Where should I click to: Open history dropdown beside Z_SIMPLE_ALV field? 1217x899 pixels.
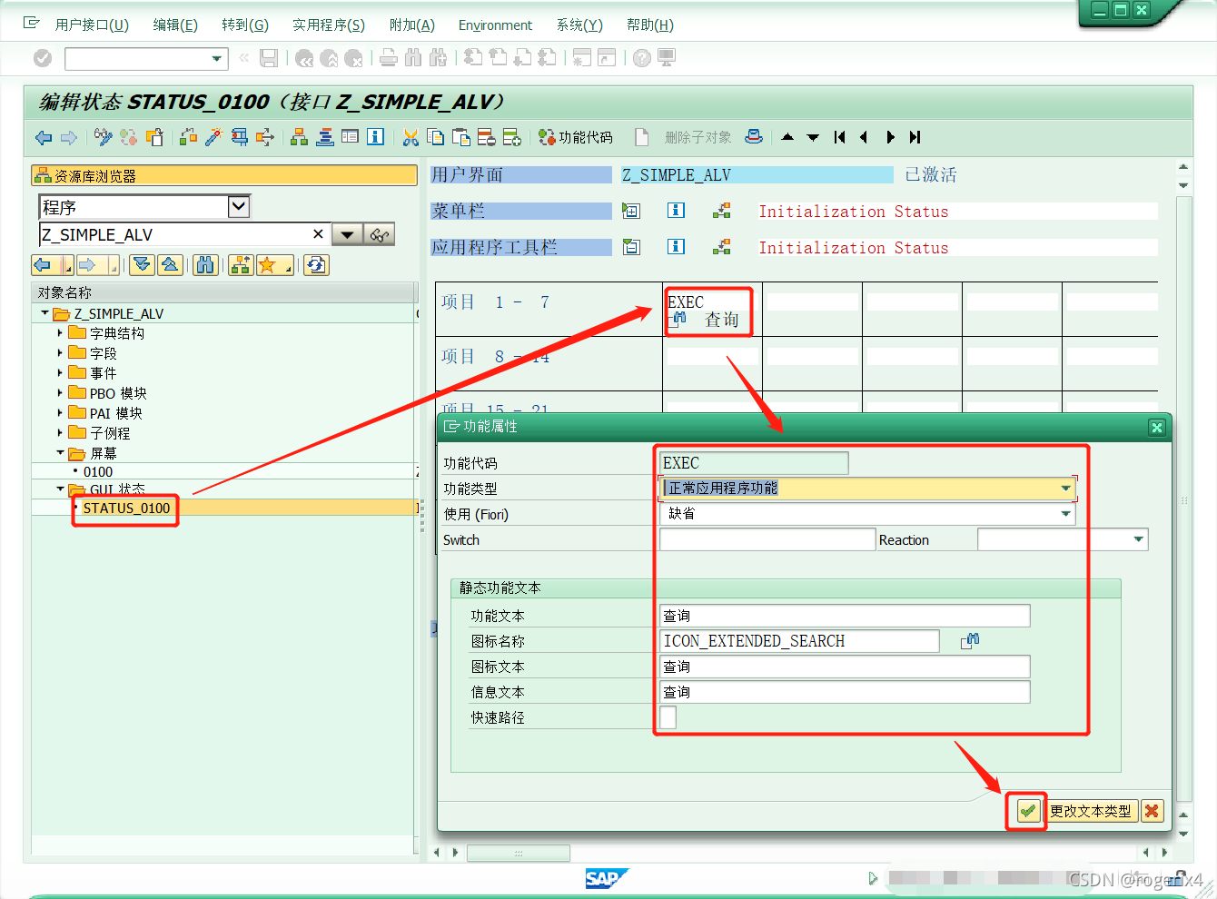click(347, 235)
